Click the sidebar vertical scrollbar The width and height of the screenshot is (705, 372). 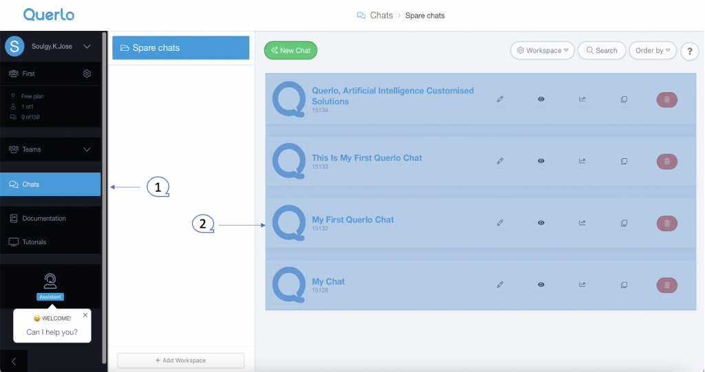tap(105, 197)
